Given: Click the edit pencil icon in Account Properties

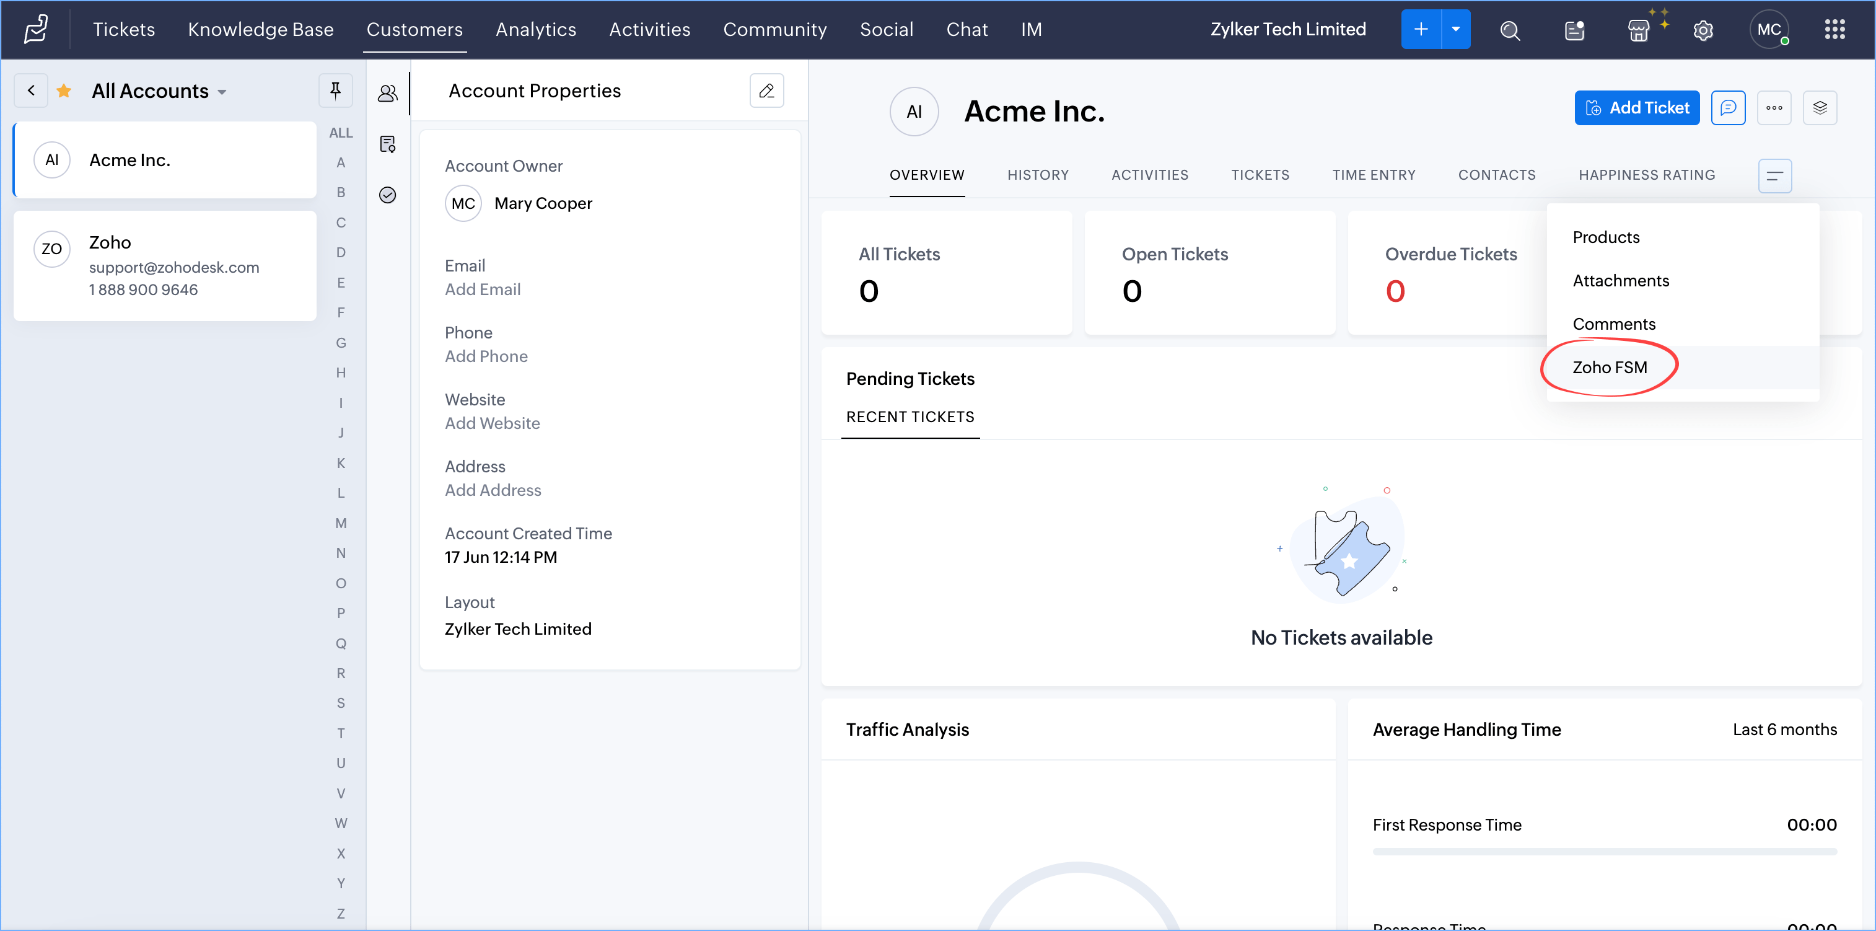Looking at the screenshot, I should [766, 90].
